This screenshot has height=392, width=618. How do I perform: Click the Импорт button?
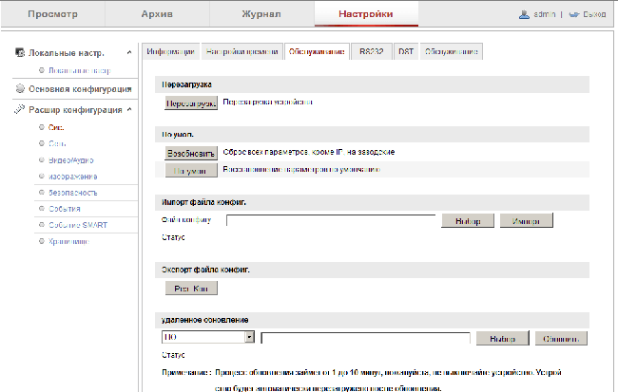click(526, 221)
